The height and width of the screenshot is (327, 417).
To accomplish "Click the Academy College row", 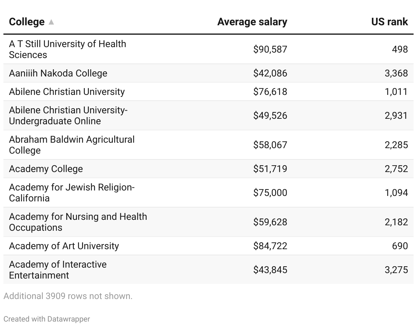I will click(x=46, y=169).
